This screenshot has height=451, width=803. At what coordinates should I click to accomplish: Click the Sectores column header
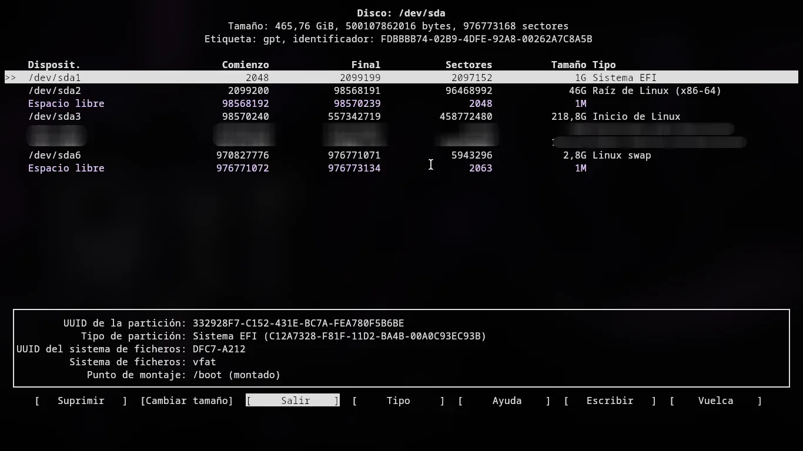tap(469, 65)
